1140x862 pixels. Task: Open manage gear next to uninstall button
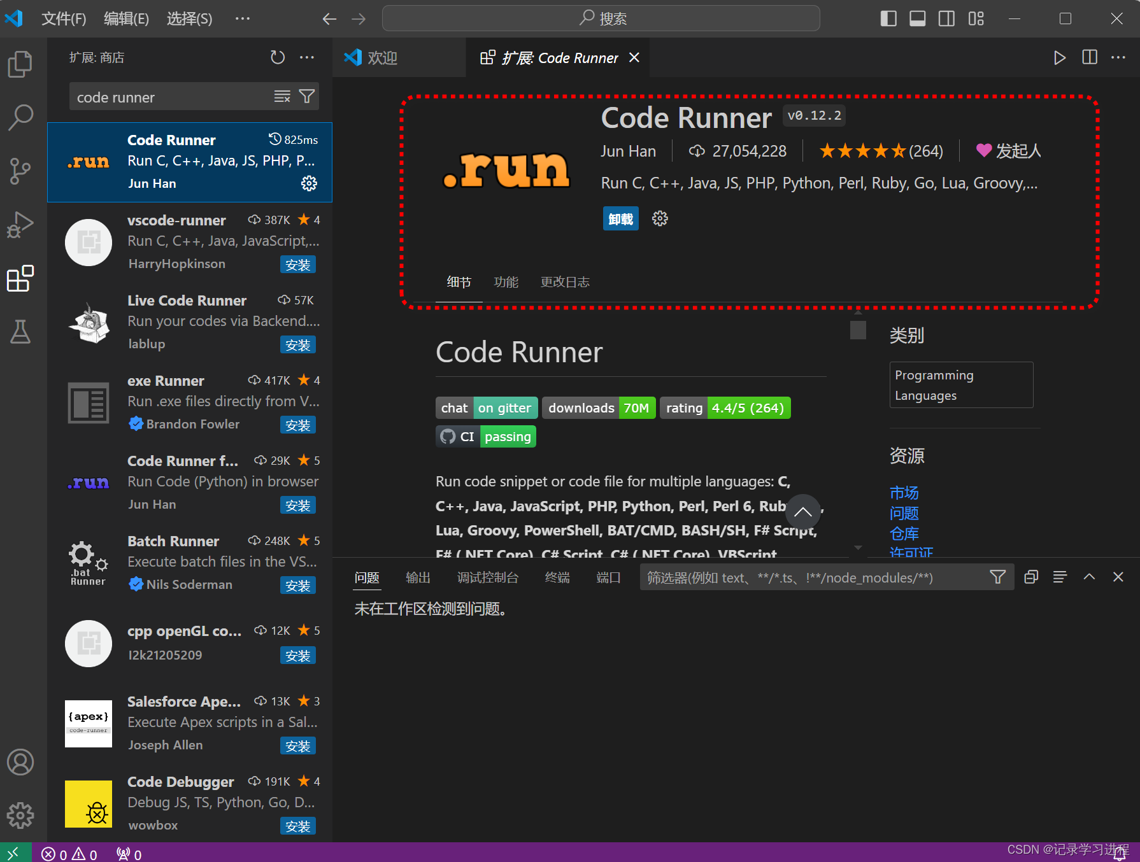click(660, 218)
